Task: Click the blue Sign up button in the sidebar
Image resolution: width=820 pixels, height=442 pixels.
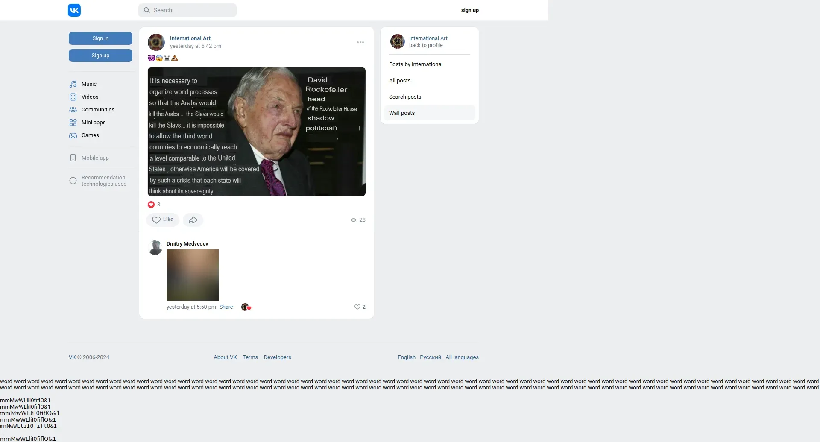Action: tap(100, 56)
